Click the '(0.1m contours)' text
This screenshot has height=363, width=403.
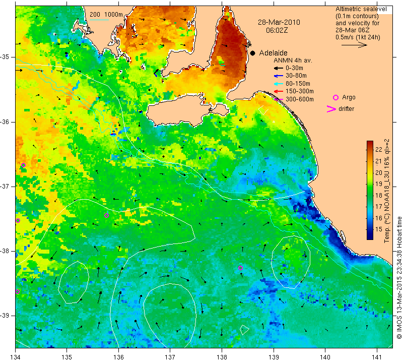pos(357,16)
